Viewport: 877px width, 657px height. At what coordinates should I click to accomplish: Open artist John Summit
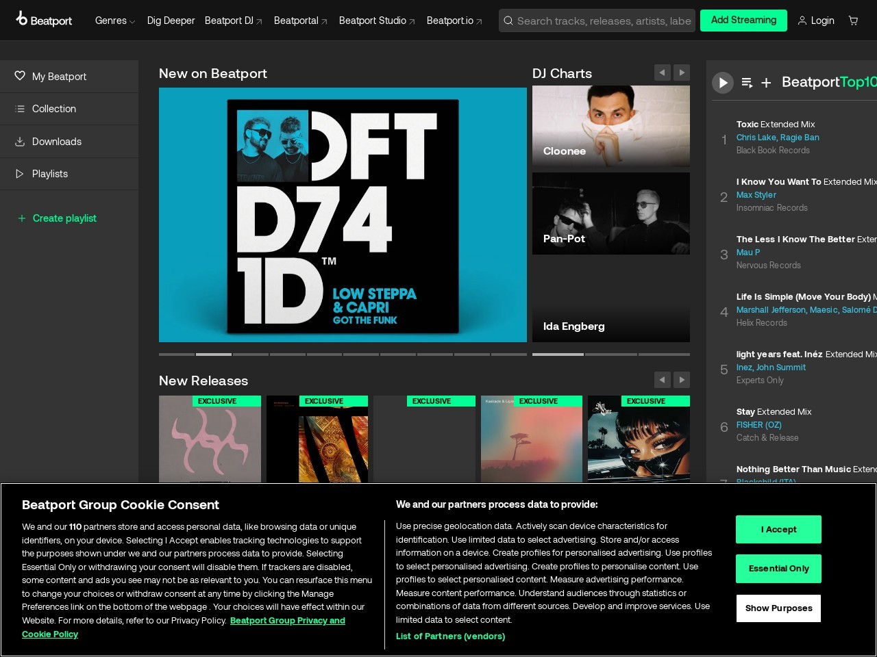pyautogui.click(x=781, y=368)
